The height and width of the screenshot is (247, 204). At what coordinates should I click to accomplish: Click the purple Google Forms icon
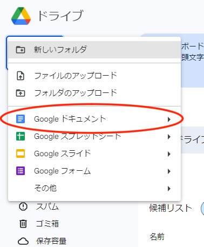click(x=21, y=171)
